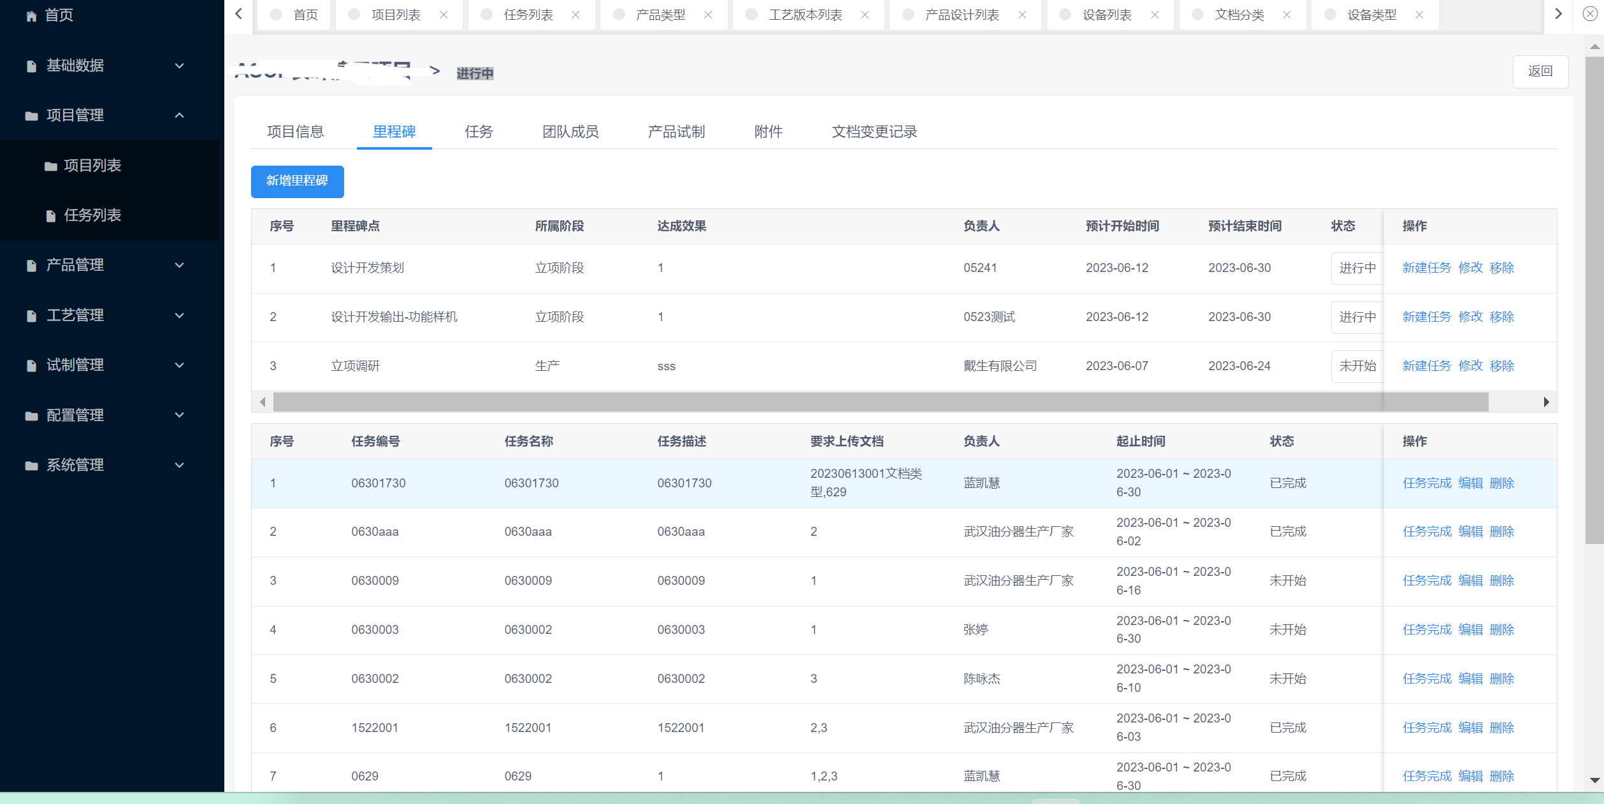Click the 项目列表 folder icon in sidebar
1604x804 pixels.
click(51, 166)
